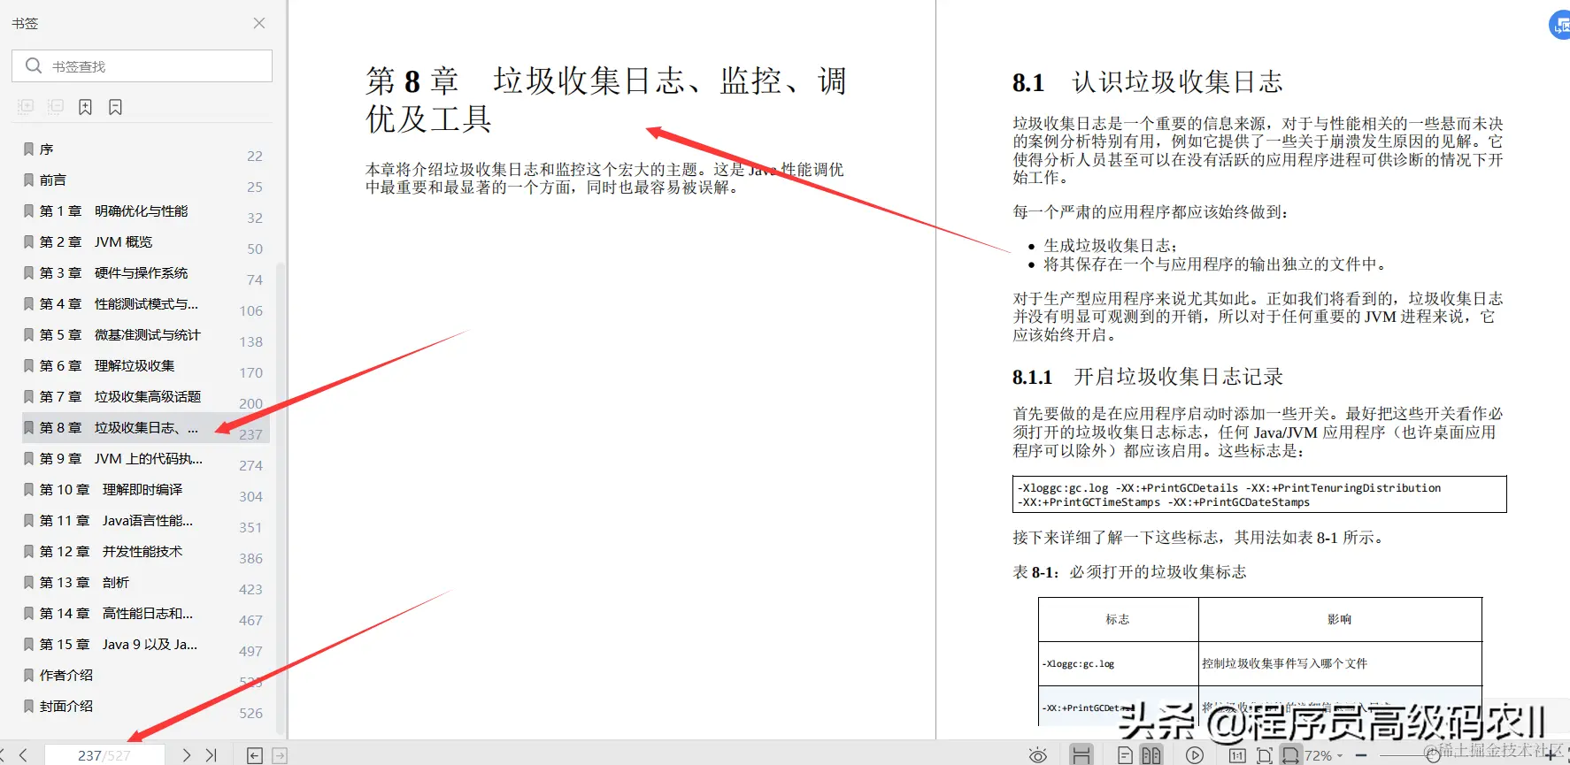Image resolution: width=1570 pixels, height=765 pixels.
Task: Go to previous page arrow
Action: [x=23, y=755]
